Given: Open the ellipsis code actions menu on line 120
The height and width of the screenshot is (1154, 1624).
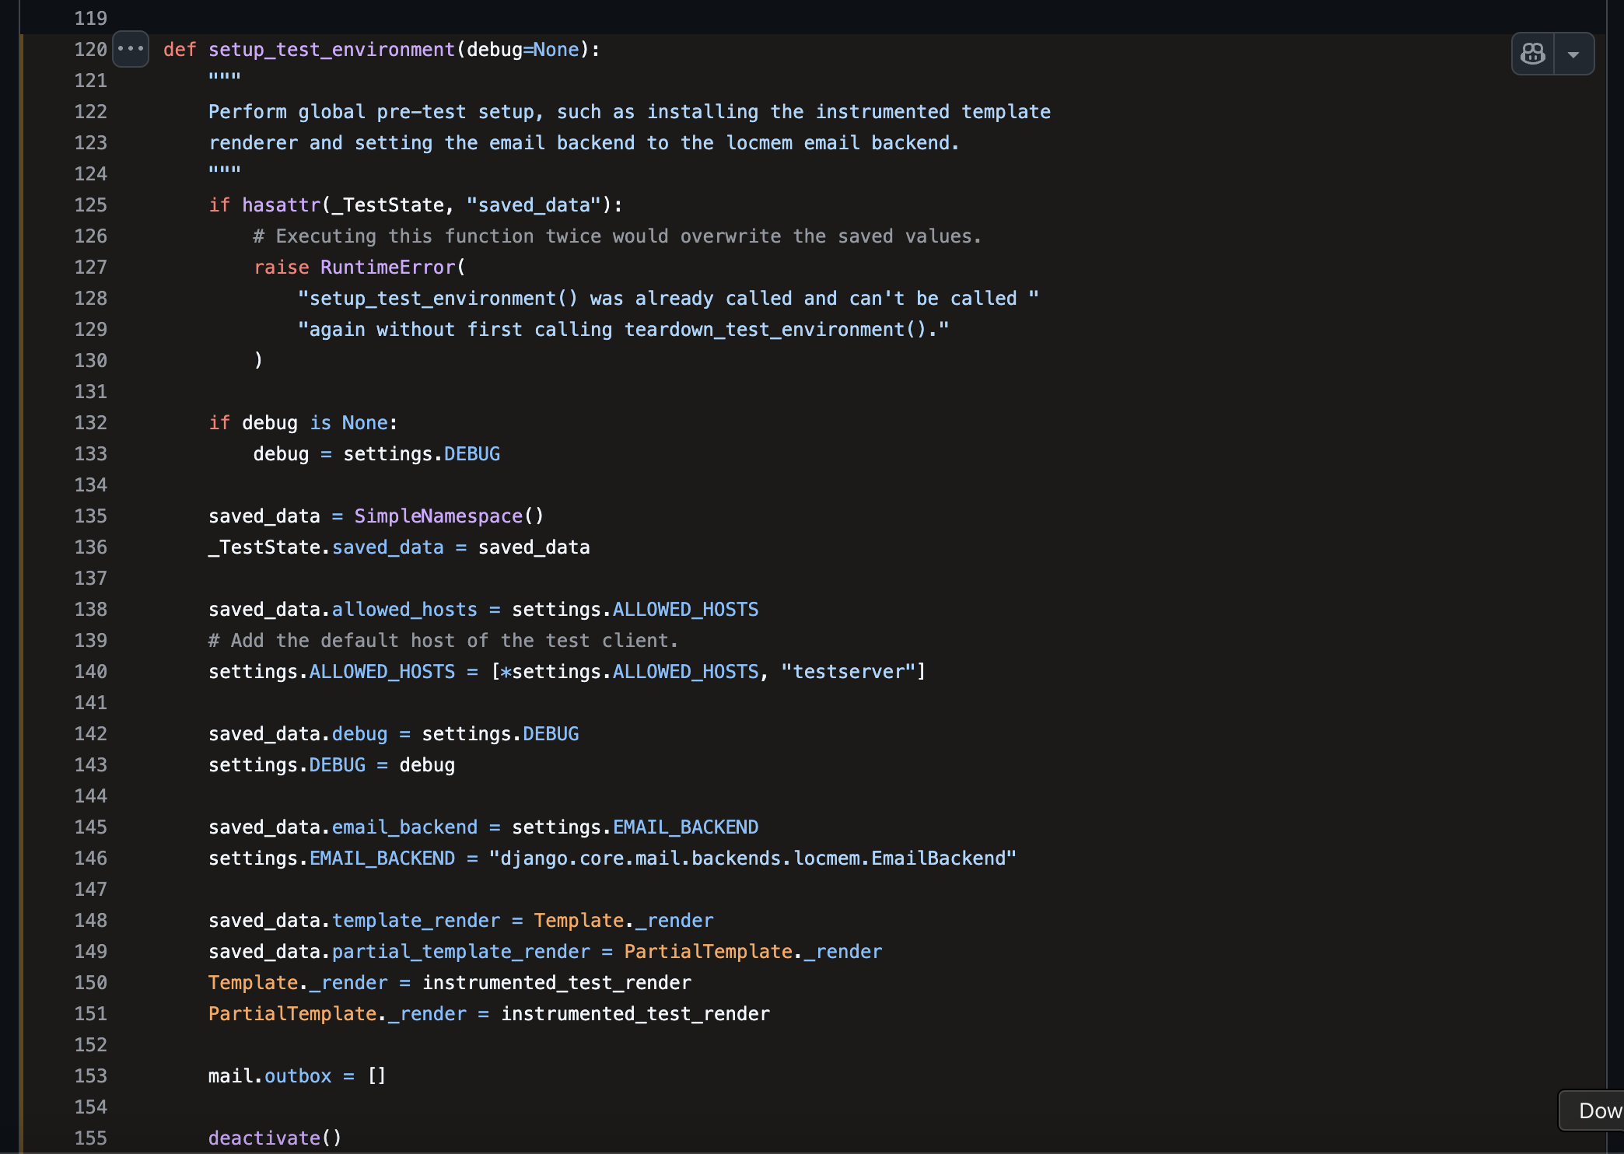Looking at the screenshot, I should pyautogui.click(x=131, y=49).
